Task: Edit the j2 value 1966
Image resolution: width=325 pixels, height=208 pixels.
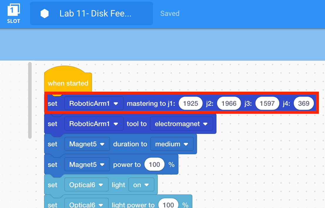Action: point(229,103)
